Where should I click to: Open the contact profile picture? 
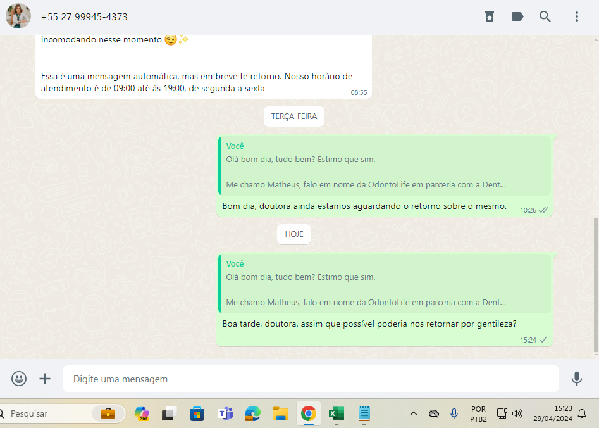click(18, 16)
